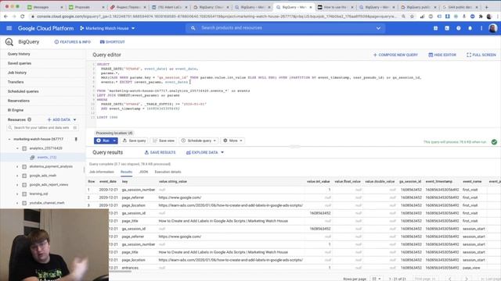
Task: Expand the google_ads_mwh dataset
Action: pyautogui.click(x=17, y=176)
